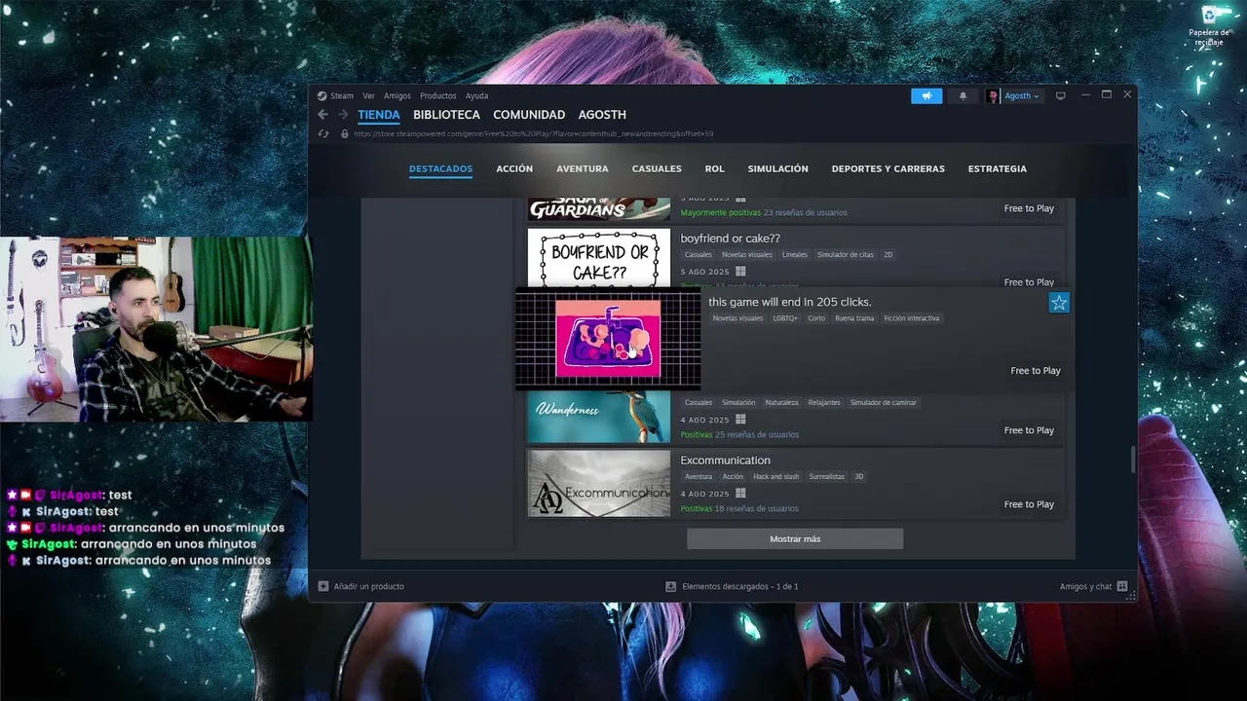1247x701 pixels.
Task: Click Free to Play on 205 clicks row
Action: (1036, 371)
